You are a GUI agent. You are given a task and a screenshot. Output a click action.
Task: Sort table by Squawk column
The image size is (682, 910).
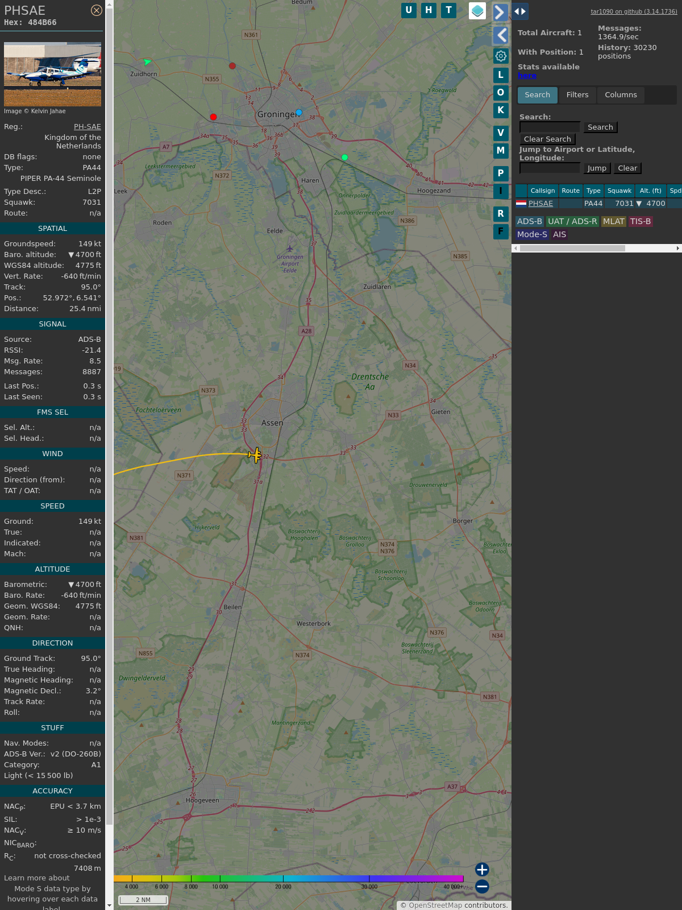point(619,191)
